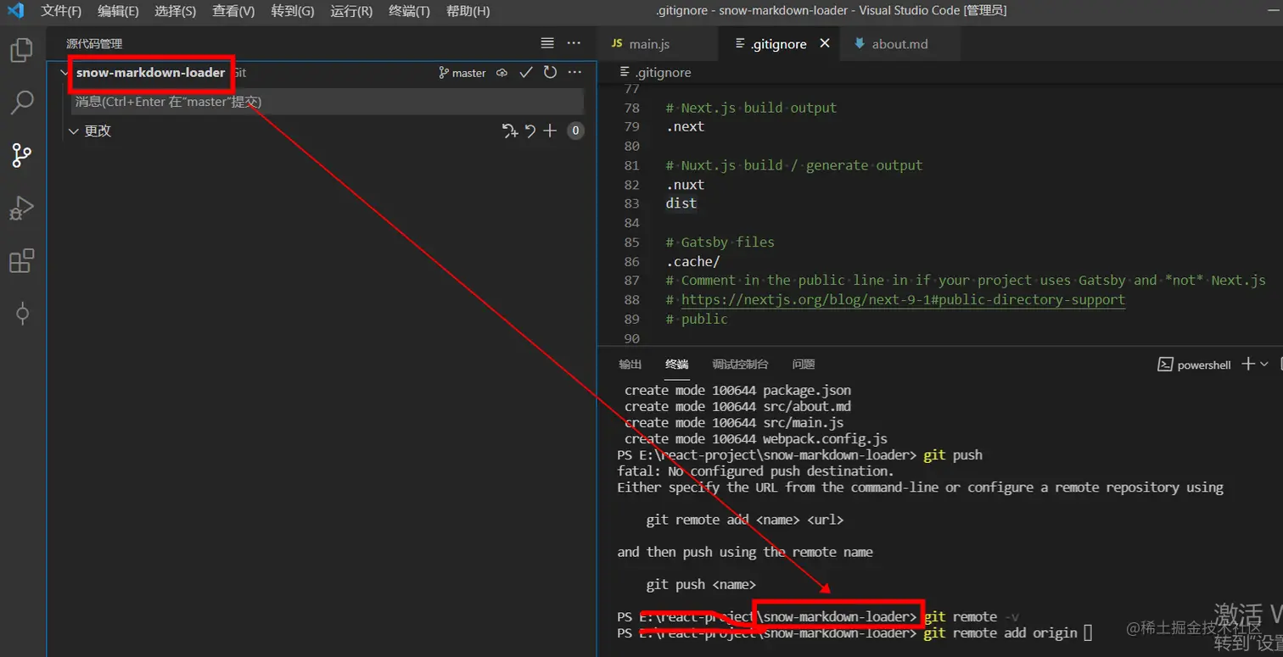Click the VS Code logo icon
Image resolution: width=1283 pixels, height=657 pixels.
pyautogui.click(x=15, y=11)
